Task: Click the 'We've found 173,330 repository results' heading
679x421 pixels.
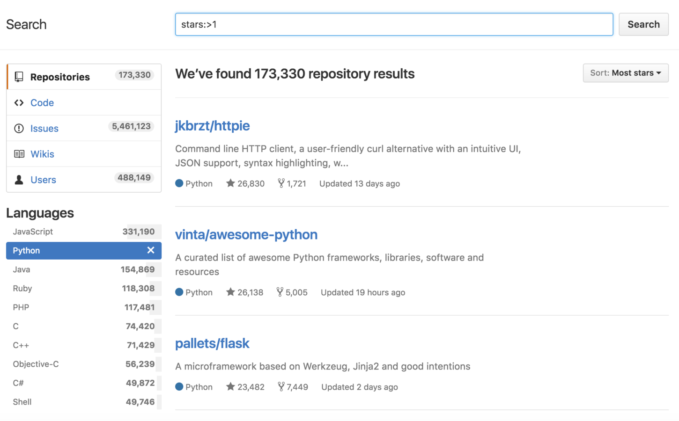Action: (x=295, y=73)
